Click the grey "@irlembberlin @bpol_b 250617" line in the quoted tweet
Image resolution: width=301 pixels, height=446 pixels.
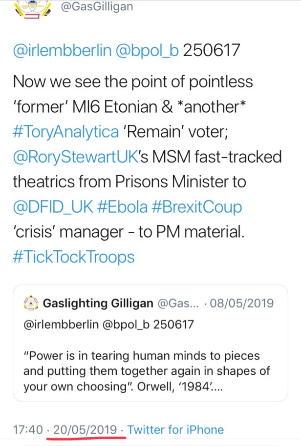(x=108, y=324)
